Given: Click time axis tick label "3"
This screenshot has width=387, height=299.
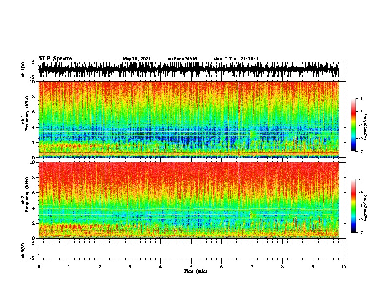Looking at the screenshot, I should (130, 267).
